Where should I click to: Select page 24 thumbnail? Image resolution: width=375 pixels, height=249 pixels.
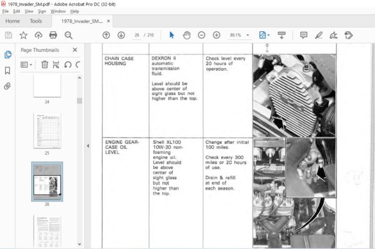click(x=47, y=86)
